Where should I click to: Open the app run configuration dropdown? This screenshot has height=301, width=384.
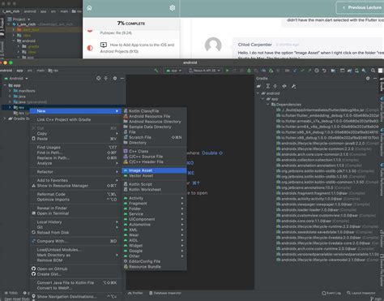(x=173, y=71)
